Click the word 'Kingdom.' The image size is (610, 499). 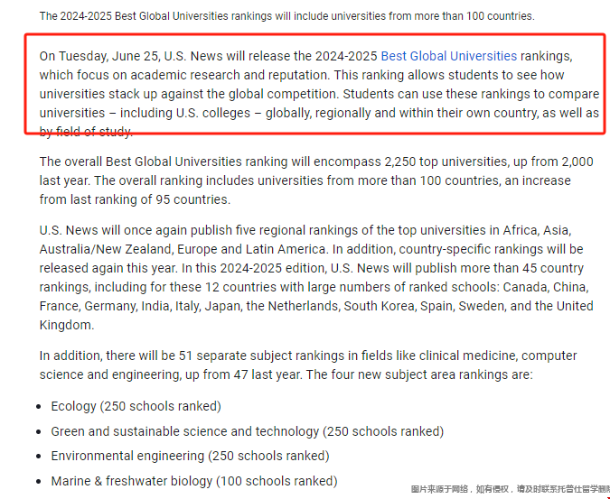tap(67, 325)
